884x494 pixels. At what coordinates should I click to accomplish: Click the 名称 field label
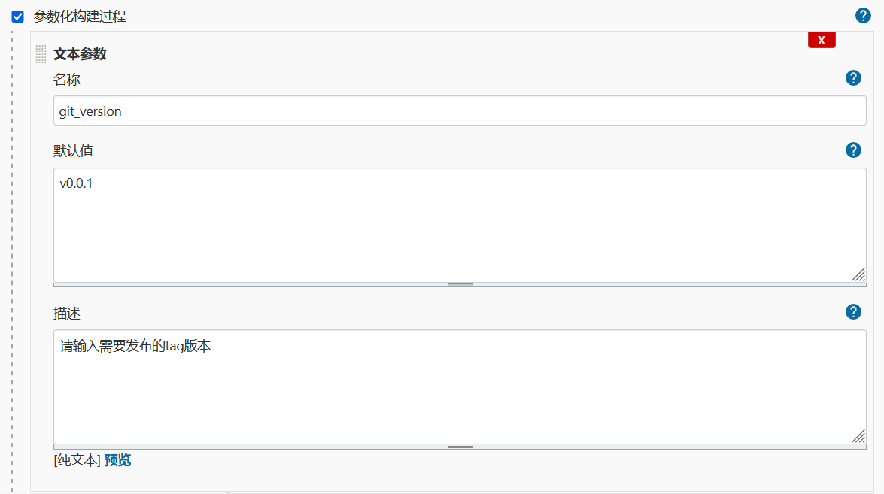pyautogui.click(x=66, y=80)
